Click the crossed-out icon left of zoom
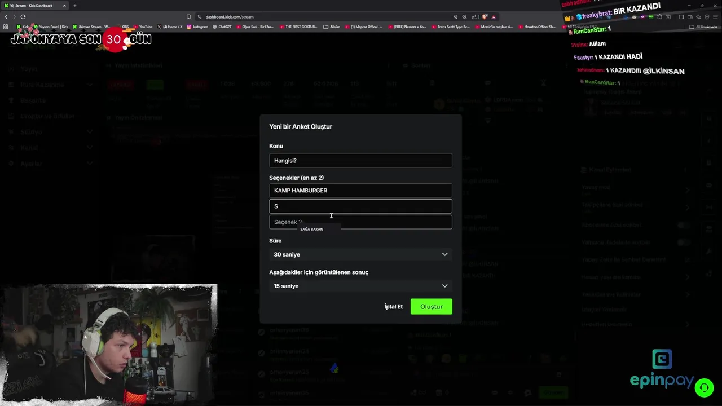The width and height of the screenshot is (722, 406). point(455,17)
